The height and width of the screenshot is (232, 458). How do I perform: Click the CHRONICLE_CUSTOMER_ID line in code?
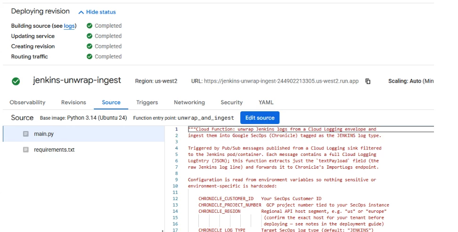coord(260,199)
